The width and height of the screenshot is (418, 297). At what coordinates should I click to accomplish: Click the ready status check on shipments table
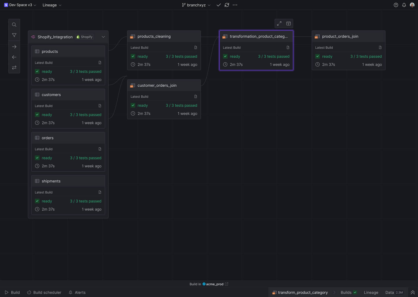(37, 201)
